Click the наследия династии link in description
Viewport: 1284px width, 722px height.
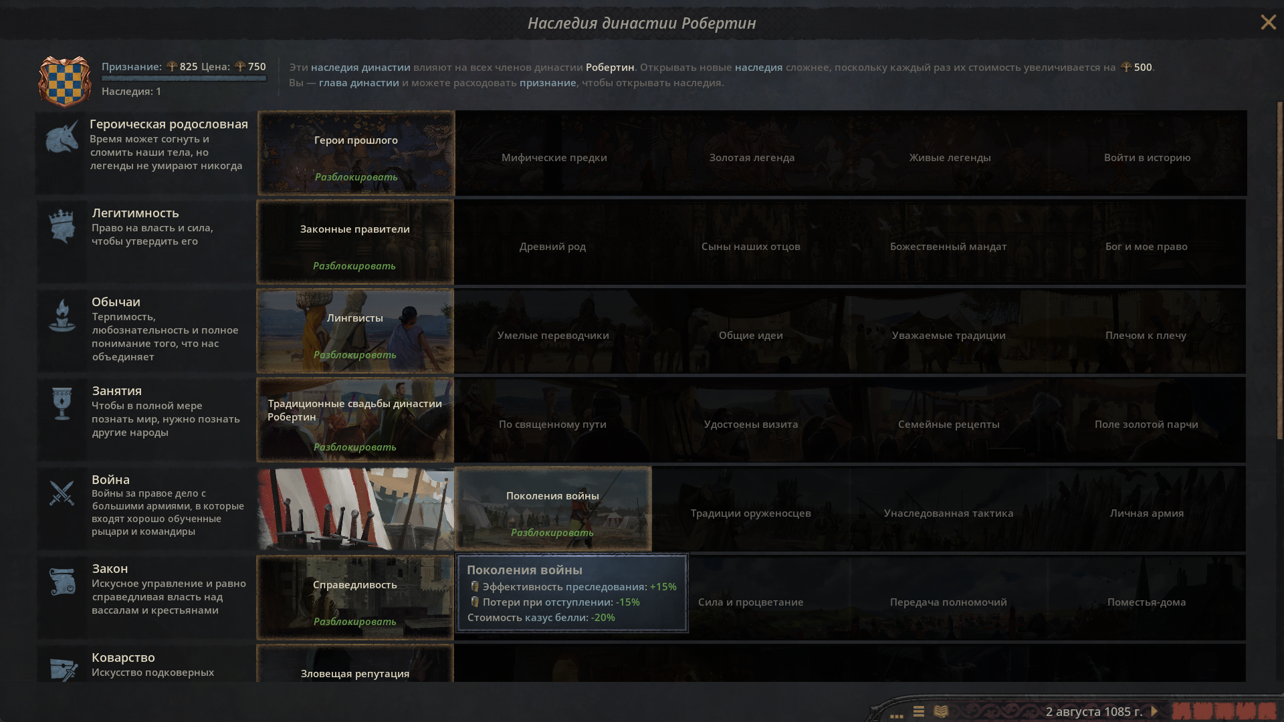(x=360, y=68)
